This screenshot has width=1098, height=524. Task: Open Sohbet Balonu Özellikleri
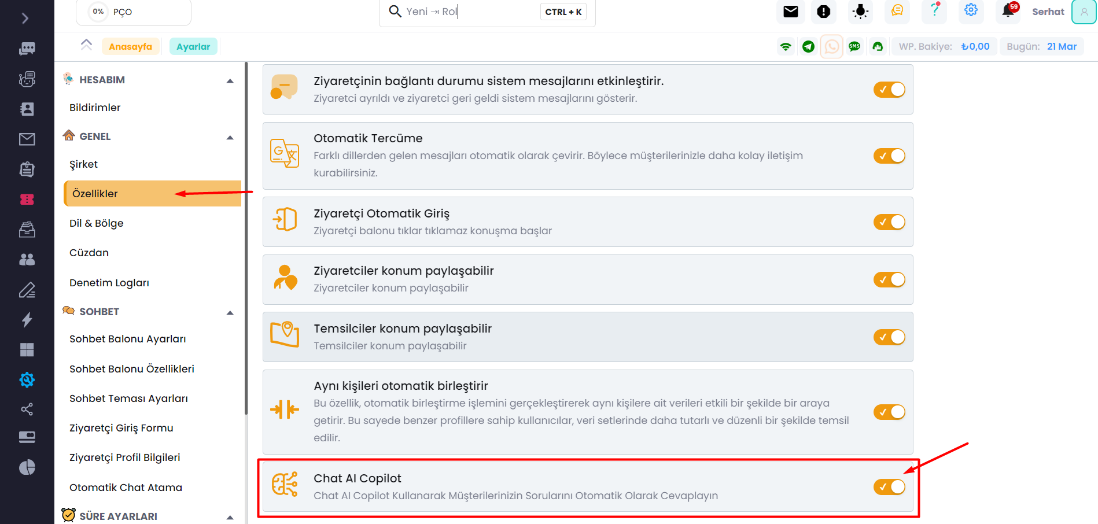(132, 369)
